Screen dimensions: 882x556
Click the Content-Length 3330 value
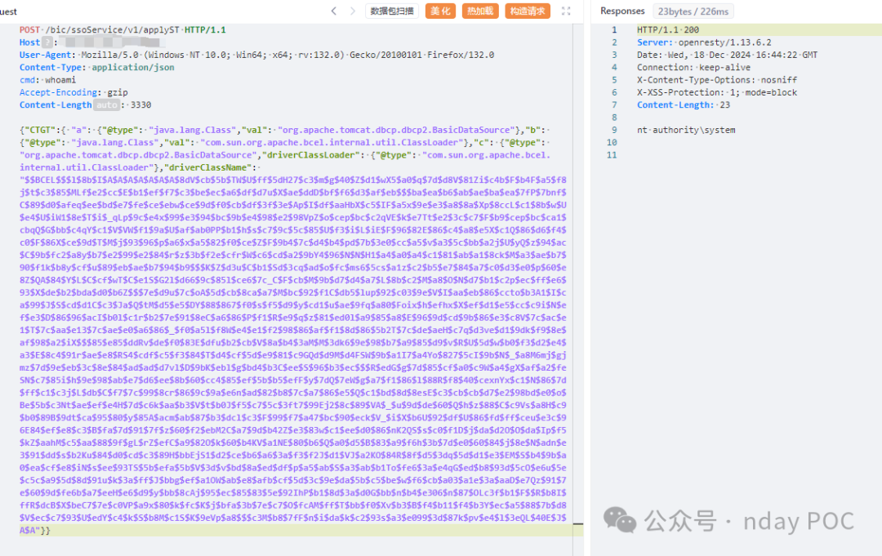tap(140, 105)
